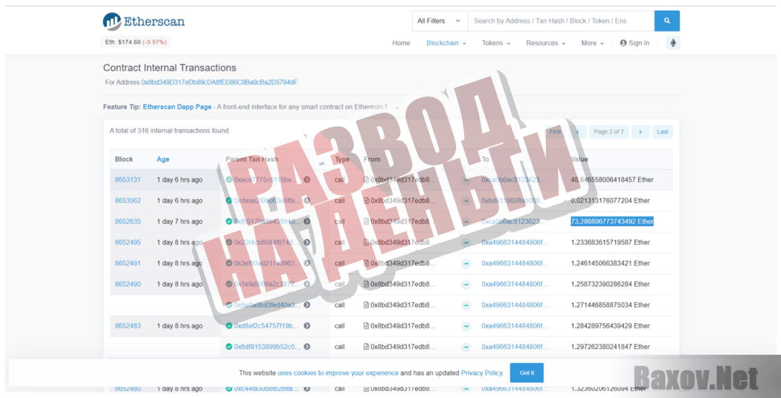Expand the Blockchain menu
Screen dimensions: 781x398
[446, 43]
